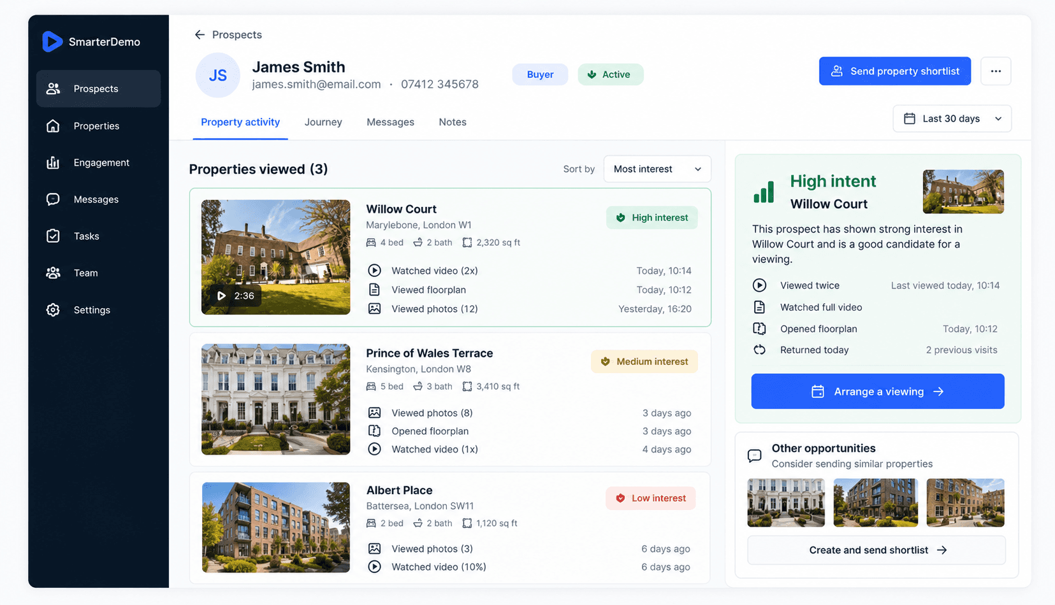The width and height of the screenshot is (1055, 605).
Task: Open the Last 30 days date dropdown
Action: tap(952, 118)
